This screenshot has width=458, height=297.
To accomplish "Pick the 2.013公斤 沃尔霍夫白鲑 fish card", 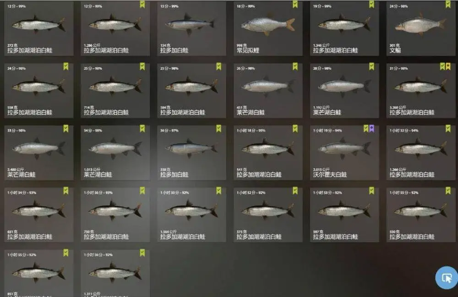I will (344, 153).
